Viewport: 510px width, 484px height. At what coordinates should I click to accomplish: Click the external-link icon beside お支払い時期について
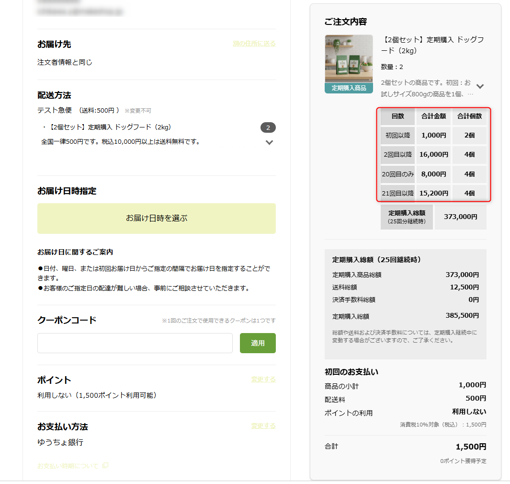[x=105, y=466]
